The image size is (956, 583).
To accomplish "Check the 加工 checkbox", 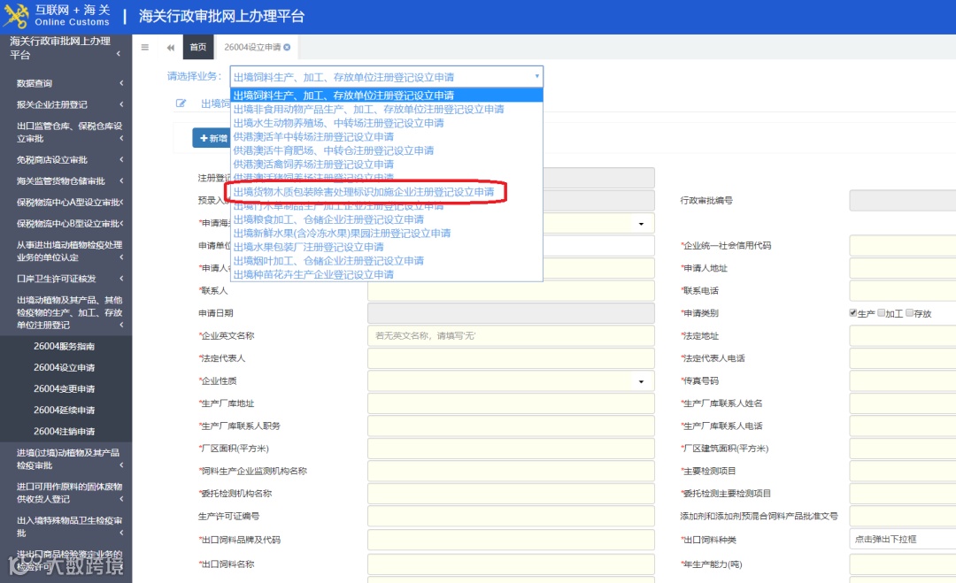I will (x=881, y=312).
